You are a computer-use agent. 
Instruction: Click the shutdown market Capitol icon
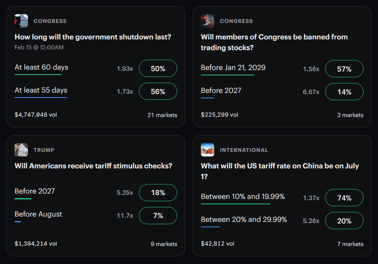point(21,21)
